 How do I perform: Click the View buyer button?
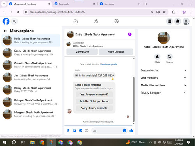82,52
